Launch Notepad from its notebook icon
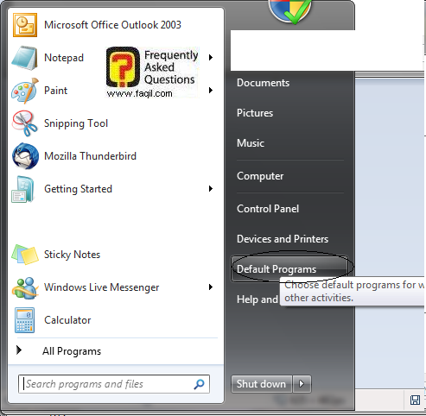The width and height of the screenshot is (426, 416). (24, 58)
